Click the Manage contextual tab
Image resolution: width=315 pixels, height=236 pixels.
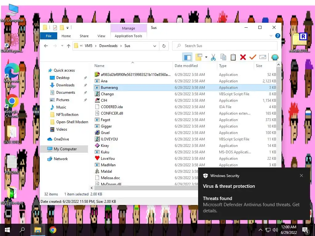[x=129, y=28]
